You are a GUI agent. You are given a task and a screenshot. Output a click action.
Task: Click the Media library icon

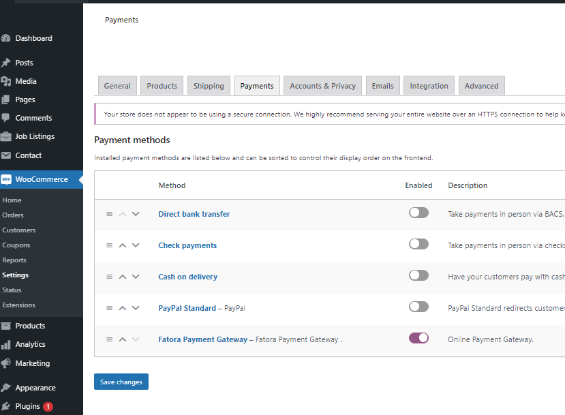point(5,81)
